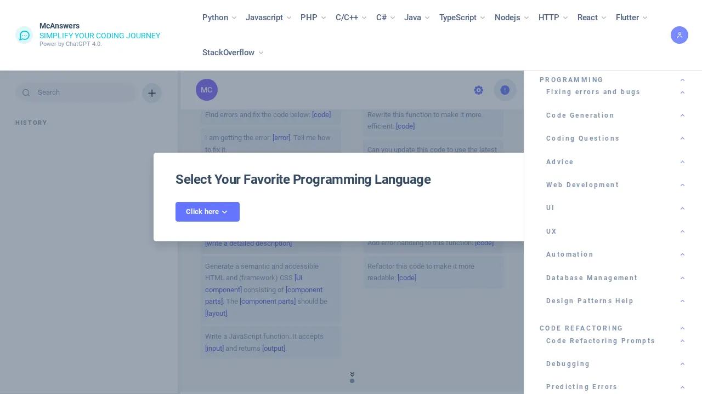Open the StackOverflow menu
Image resolution: width=702 pixels, height=394 pixels.
233,53
